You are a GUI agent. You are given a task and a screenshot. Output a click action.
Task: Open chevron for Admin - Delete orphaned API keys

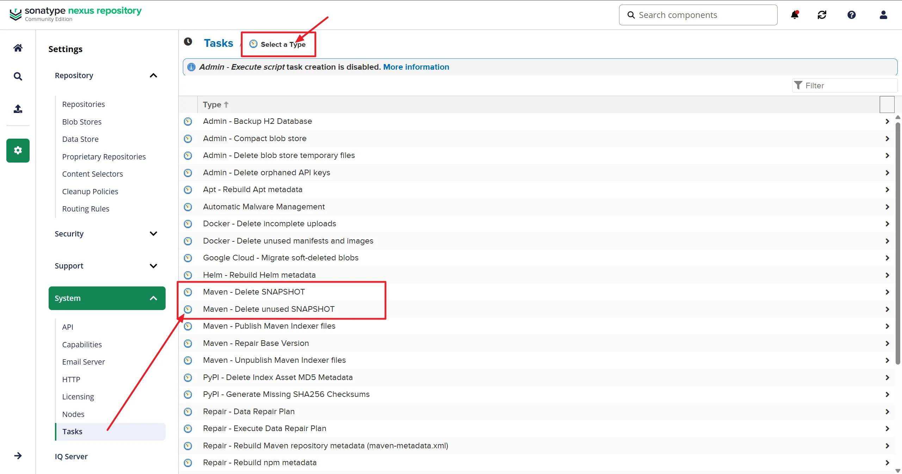pos(887,173)
